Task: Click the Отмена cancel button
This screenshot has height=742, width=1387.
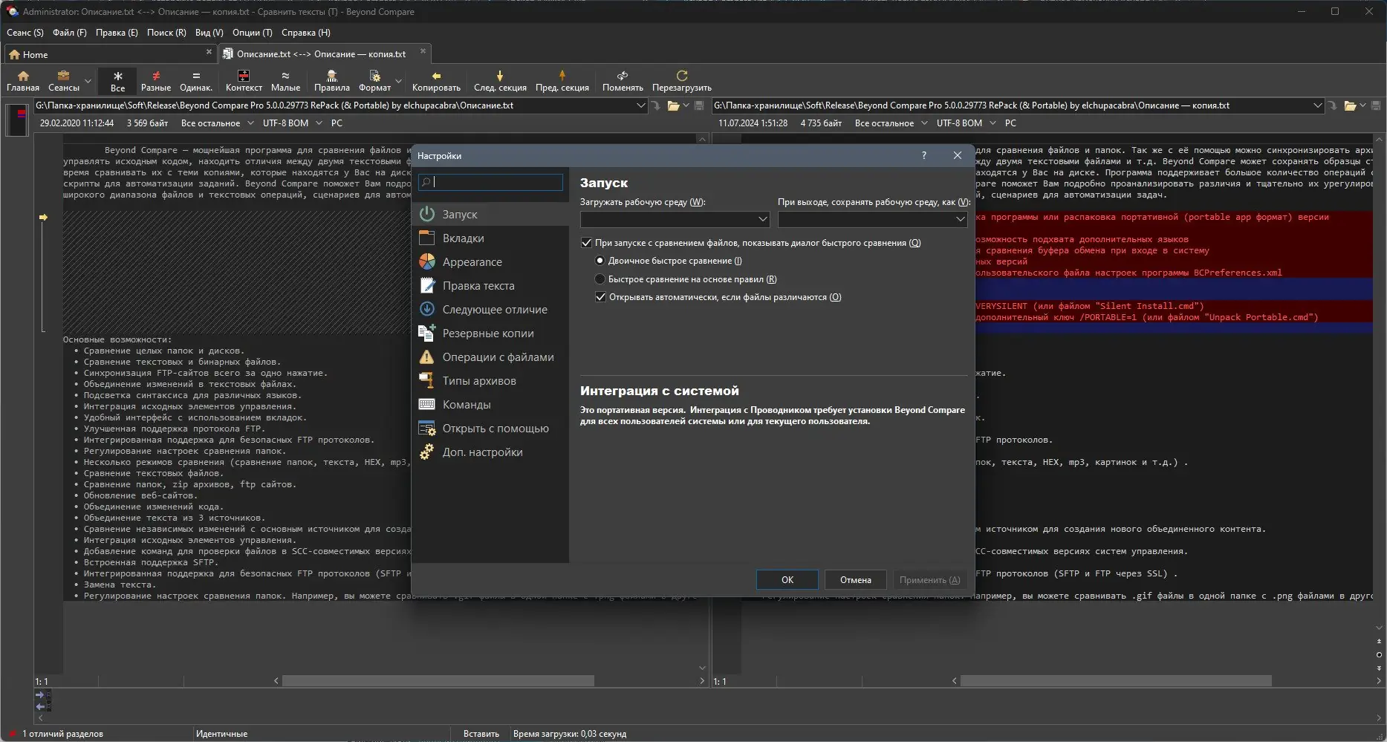Action: pos(855,580)
